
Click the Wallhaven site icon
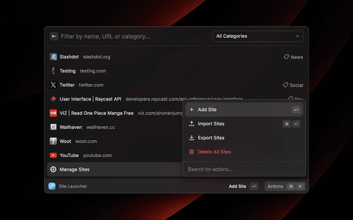54,127
